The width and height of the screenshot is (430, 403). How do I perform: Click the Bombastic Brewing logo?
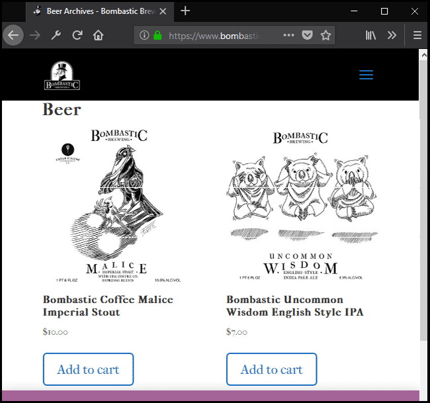[62, 75]
